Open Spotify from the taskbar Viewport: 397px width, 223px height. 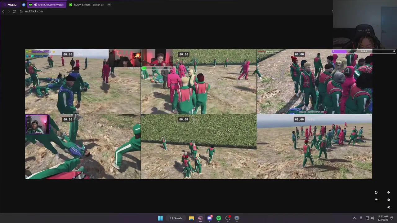(x=219, y=218)
